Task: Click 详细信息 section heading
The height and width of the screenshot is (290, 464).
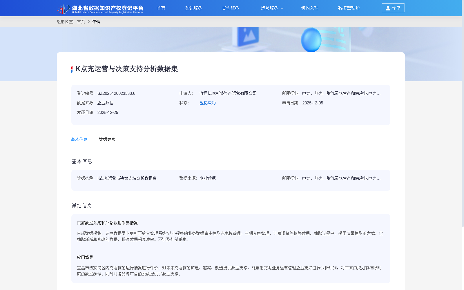Action: click(x=82, y=206)
